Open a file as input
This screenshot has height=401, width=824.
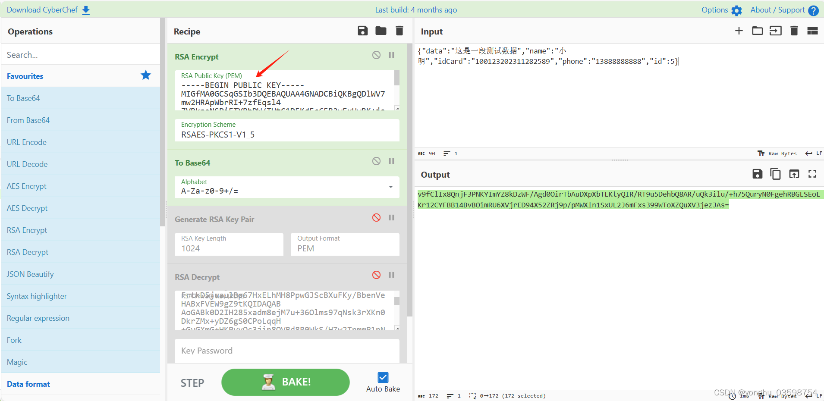tap(757, 31)
